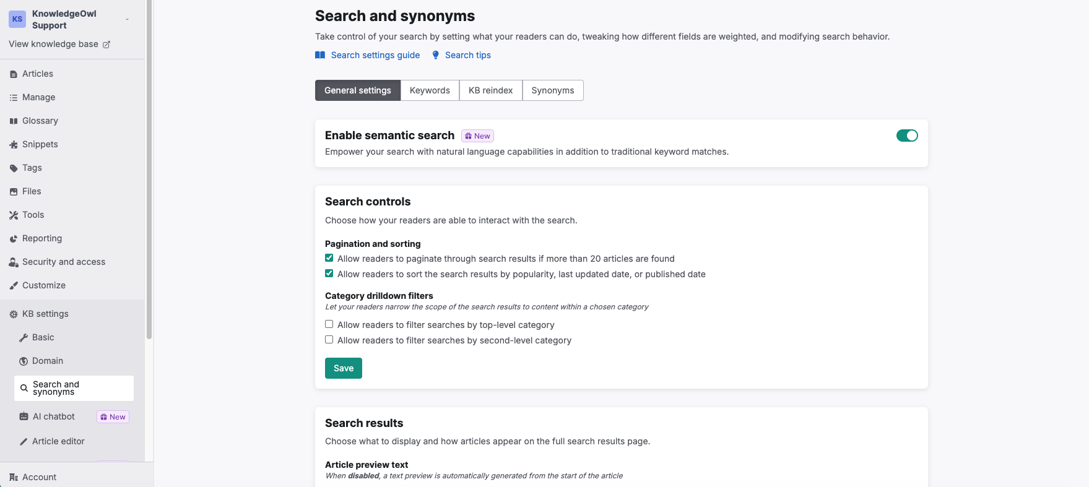Click the Basic wrench icon
Viewport: 1089px width, 487px height.
[x=24, y=338]
